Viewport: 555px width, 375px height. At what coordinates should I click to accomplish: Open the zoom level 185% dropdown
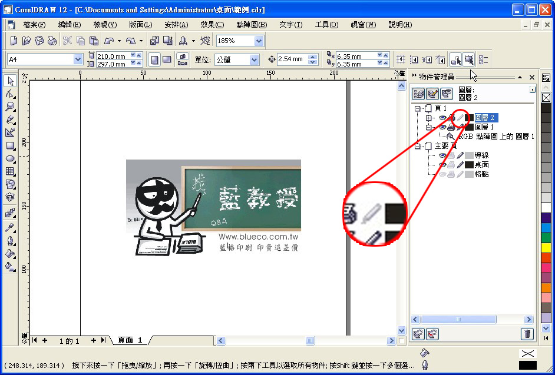259,41
